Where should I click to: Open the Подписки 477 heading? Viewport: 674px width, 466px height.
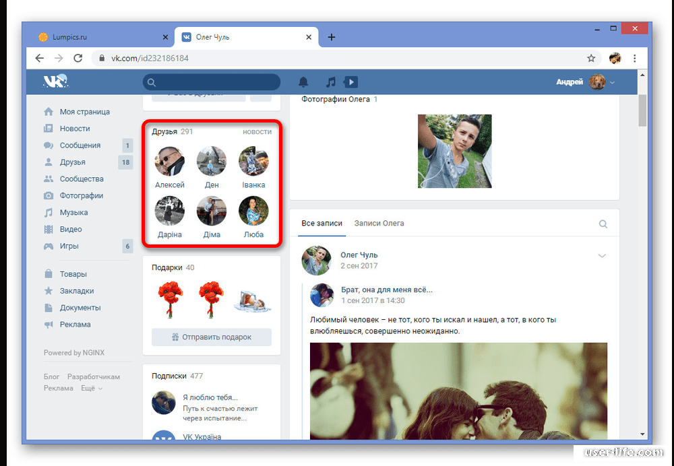177,376
